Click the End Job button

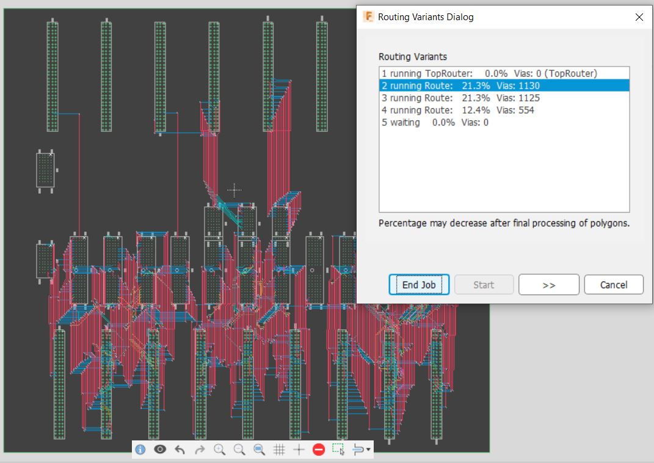click(x=419, y=285)
